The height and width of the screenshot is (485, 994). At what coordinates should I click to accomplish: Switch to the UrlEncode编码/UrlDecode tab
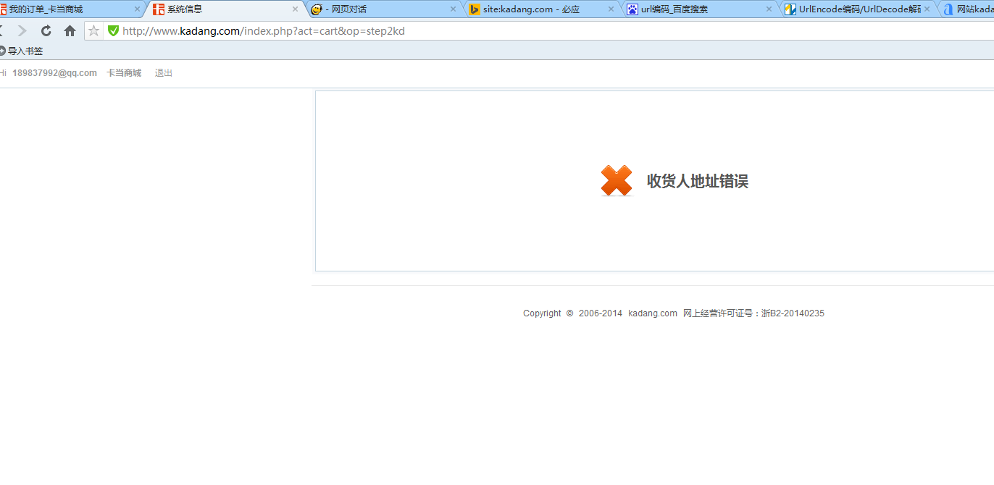pyautogui.click(x=858, y=9)
